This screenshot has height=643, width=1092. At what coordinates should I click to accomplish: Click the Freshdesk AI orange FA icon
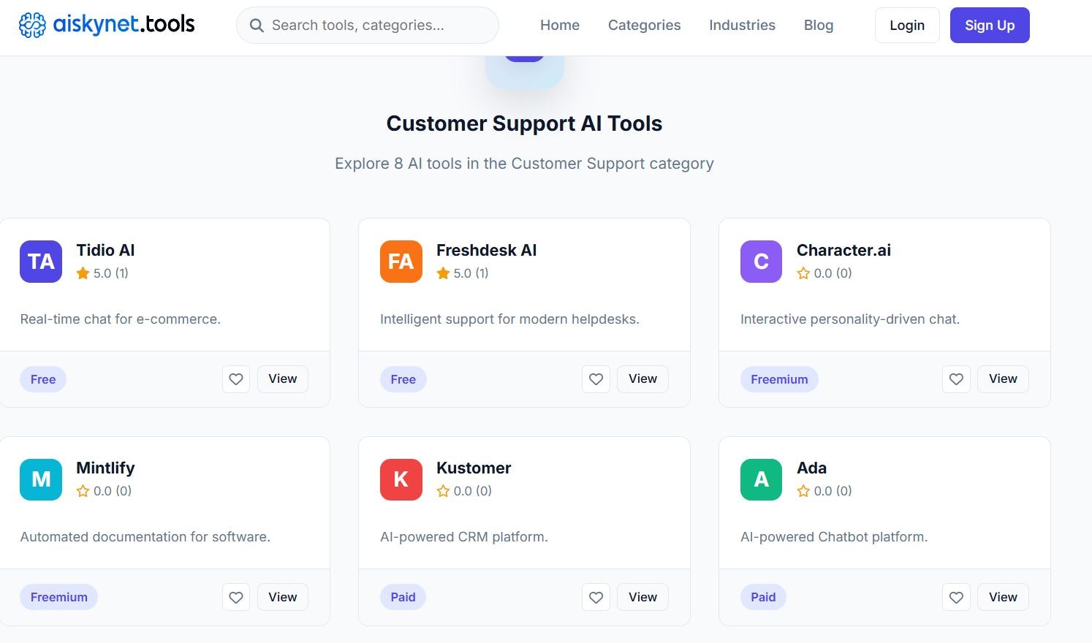tap(401, 261)
